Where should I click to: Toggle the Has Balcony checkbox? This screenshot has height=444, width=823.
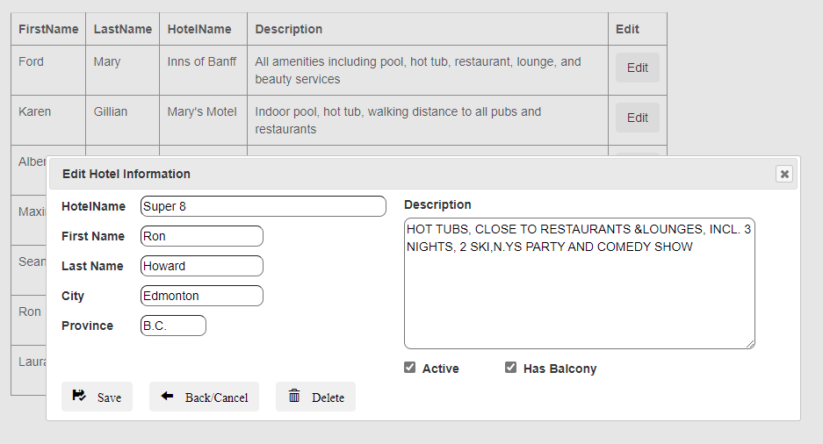pyautogui.click(x=510, y=368)
